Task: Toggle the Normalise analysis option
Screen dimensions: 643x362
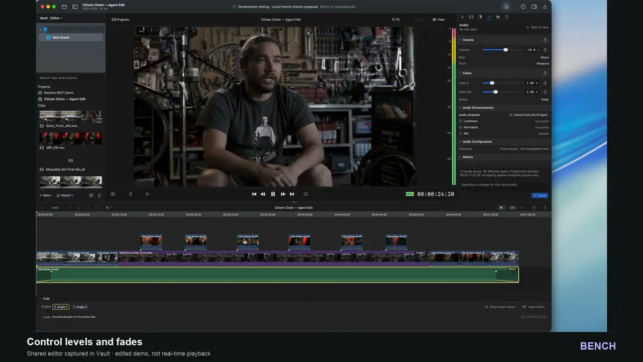Action: tap(461, 127)
